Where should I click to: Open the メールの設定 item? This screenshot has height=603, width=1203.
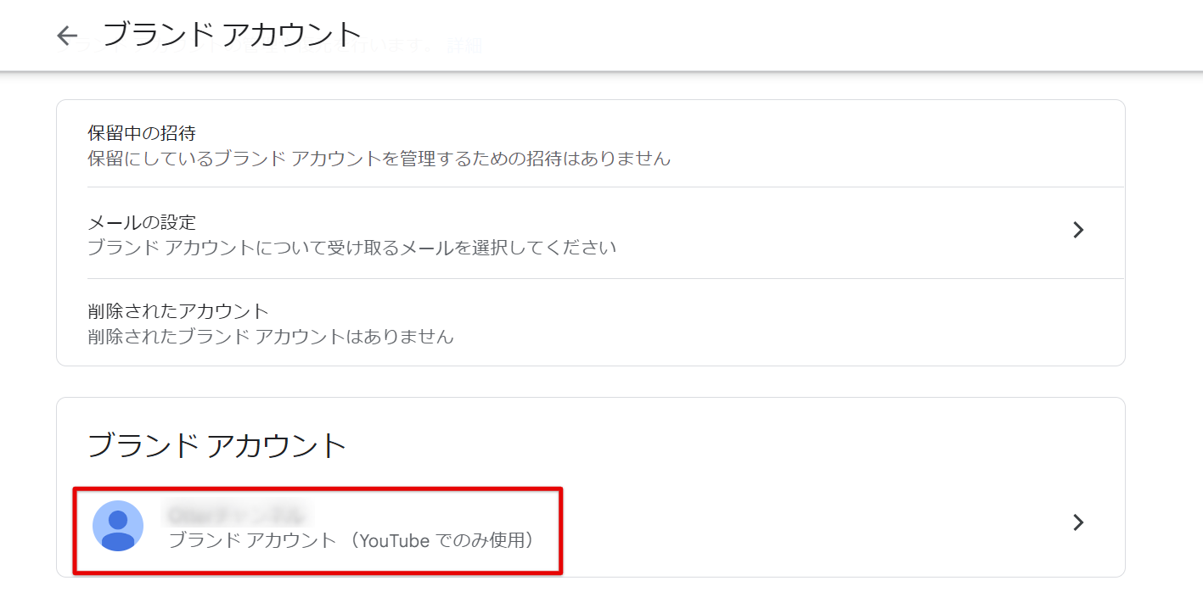tap(143, 223)
